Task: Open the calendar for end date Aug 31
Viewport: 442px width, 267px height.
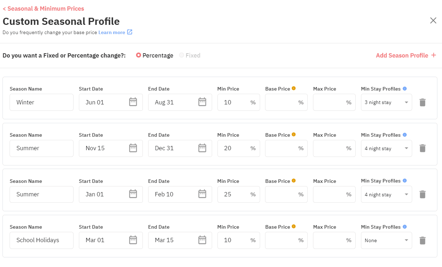Action: (202, 102)
